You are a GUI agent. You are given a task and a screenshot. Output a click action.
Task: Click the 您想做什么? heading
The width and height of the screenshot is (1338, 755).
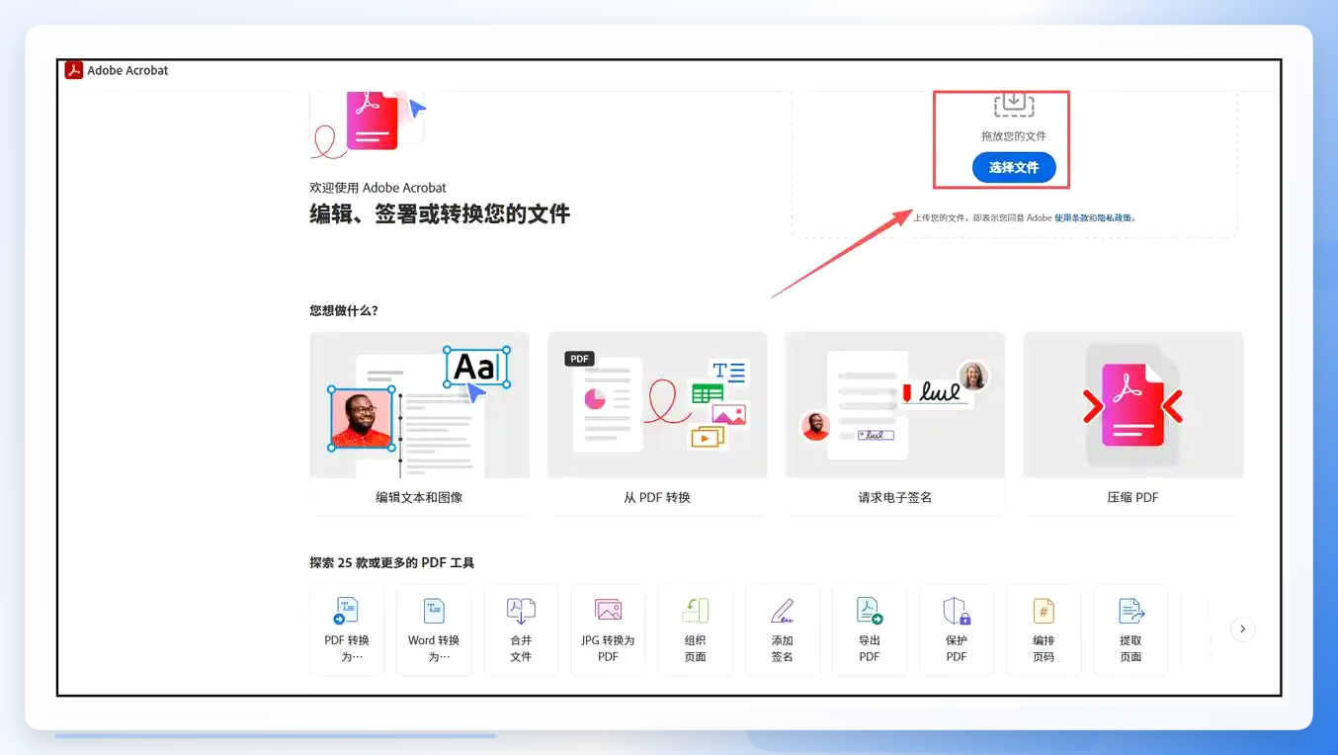[x=344, y=310]
